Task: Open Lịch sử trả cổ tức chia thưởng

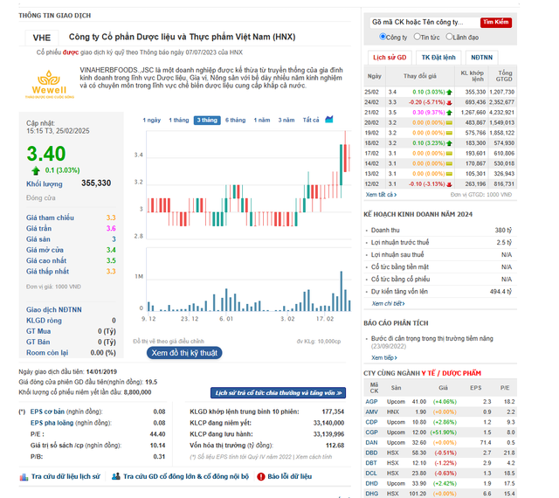Action: click(278, 393)
